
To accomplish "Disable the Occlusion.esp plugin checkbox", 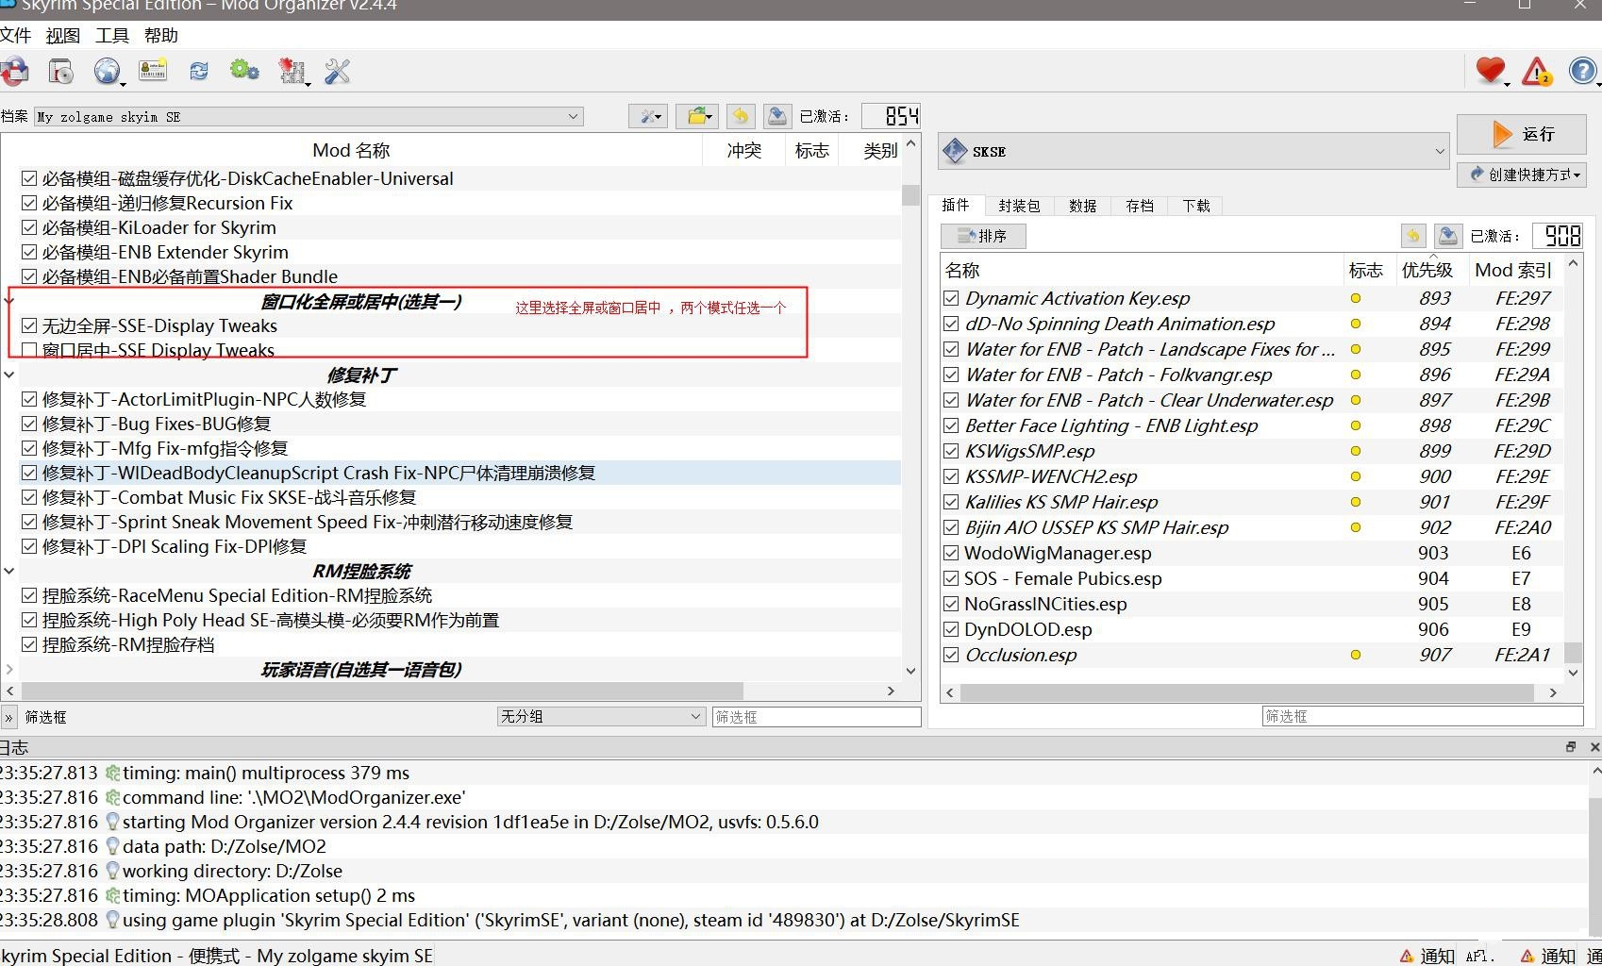I will coord(951,655).
